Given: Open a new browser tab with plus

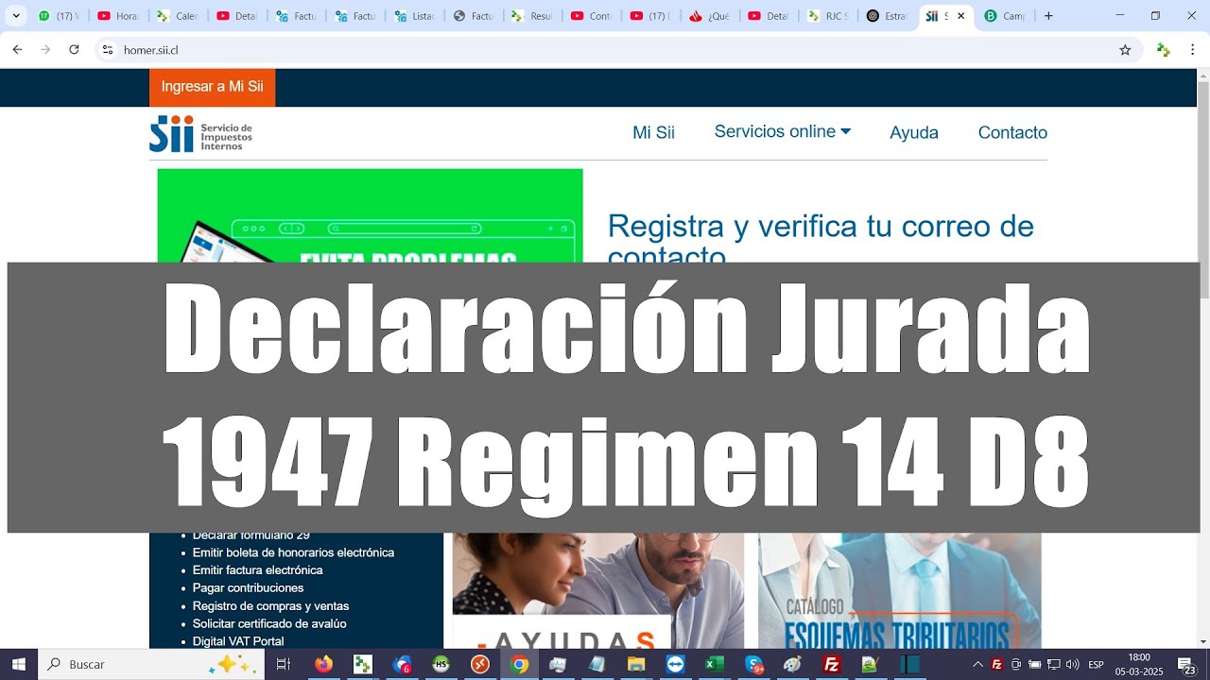Looking at the screenshot, I should pos(1048,16).
